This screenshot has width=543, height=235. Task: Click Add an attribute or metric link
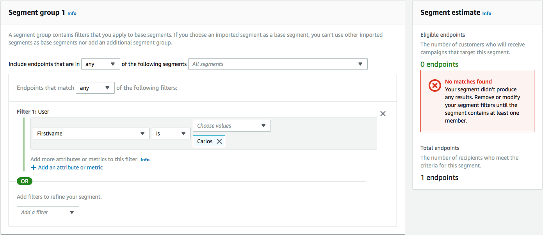(x=70, y=167)
